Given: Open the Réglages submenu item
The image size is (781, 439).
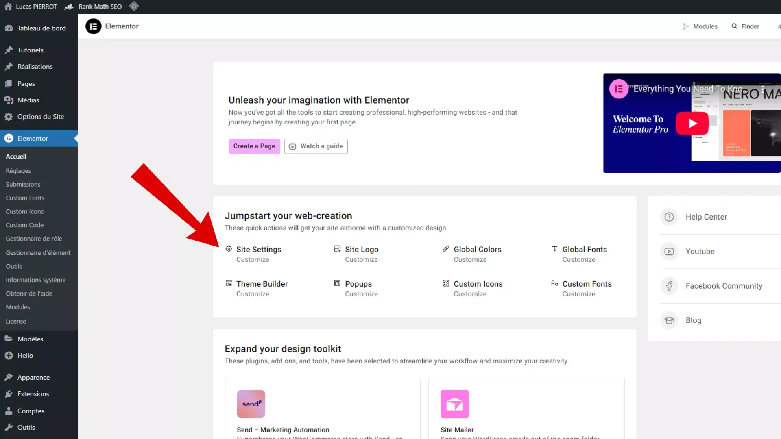Looking at the screenshot, I should (18, 171).
